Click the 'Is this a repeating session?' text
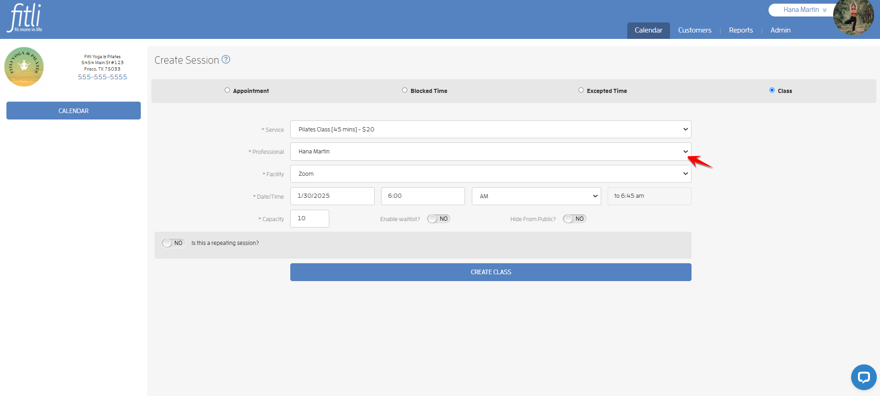The height and width of the screenshot is (396, 880). (225, 243)
